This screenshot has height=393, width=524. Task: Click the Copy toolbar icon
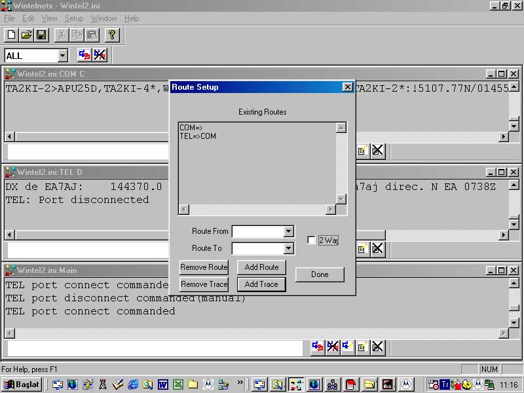77,35
